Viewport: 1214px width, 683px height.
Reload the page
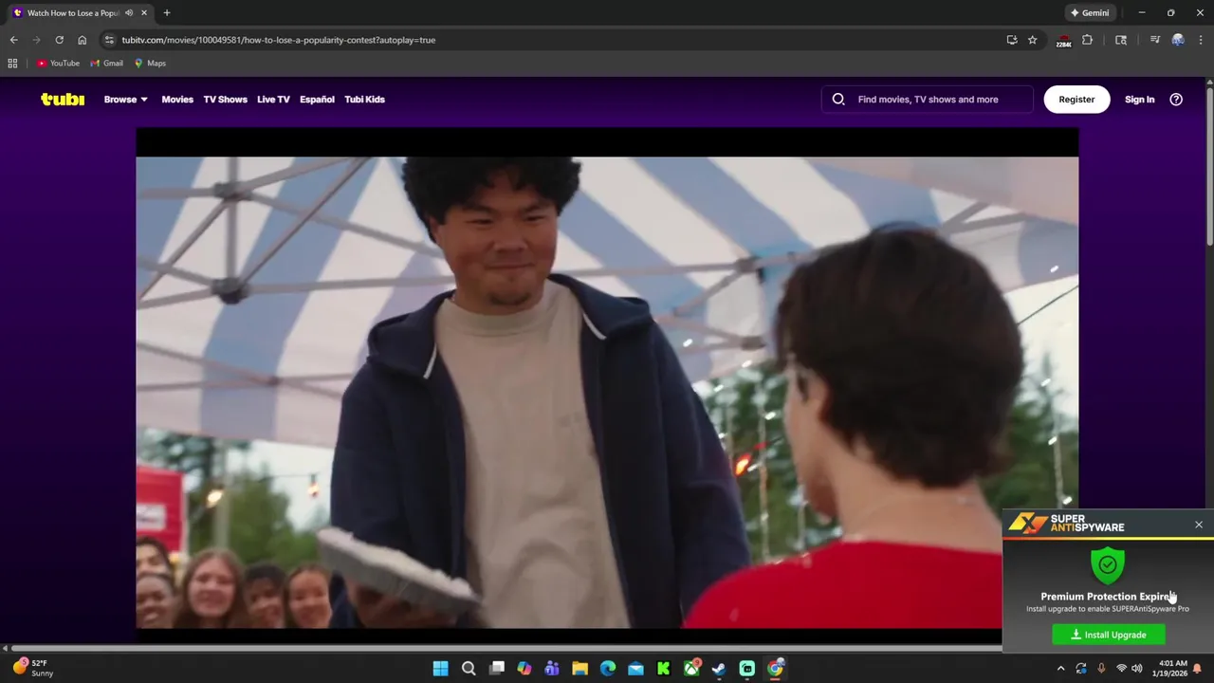coord(59,40)
